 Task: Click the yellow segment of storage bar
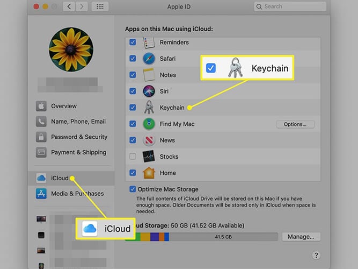[x=145, y=237]
